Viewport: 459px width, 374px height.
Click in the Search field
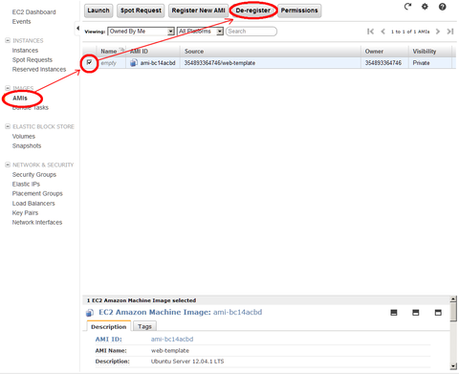[x=251, y=32]
